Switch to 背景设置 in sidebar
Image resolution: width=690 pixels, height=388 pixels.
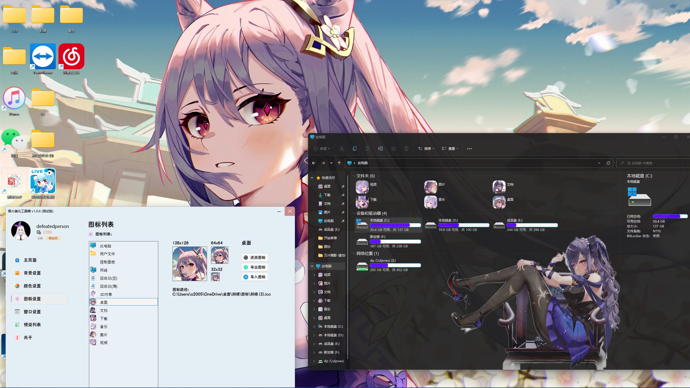coord(32,273)
